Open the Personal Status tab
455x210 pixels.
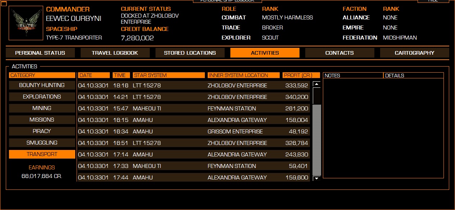point(40,53)
